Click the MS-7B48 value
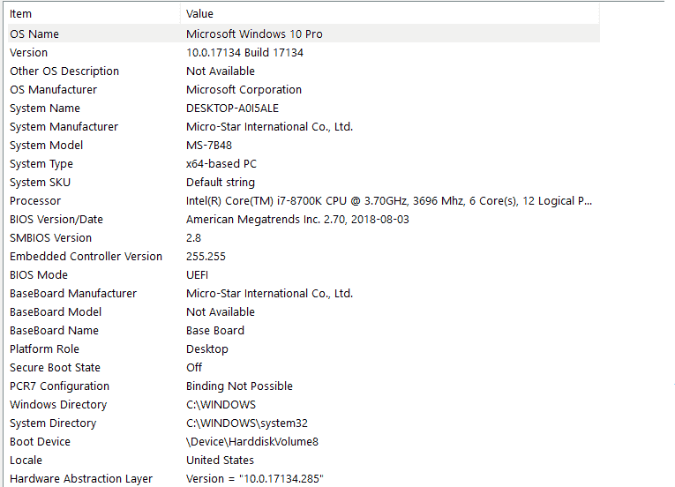This screenshot has height=487, width=675. (209, 145)
